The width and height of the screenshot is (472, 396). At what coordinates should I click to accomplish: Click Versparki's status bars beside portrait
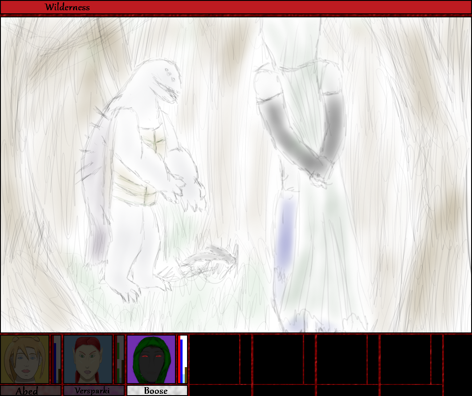coord(119,359)
